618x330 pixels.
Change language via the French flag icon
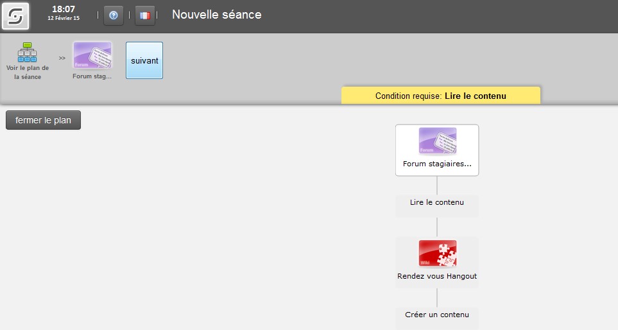click(x=145, y=15)
